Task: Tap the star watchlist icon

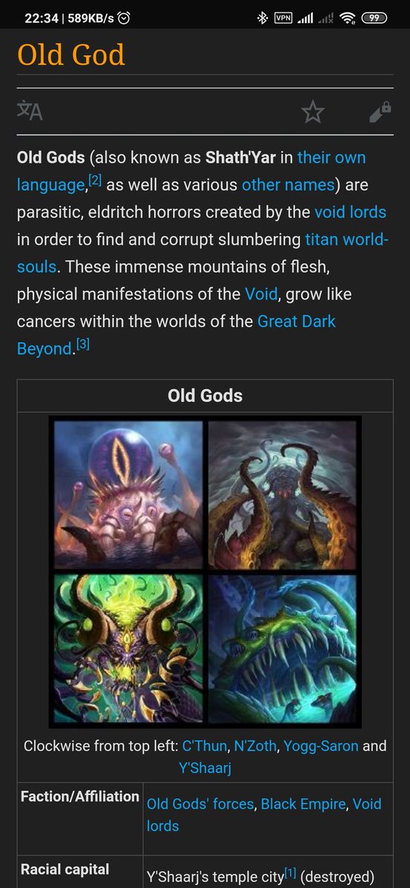Action: coord(313,112)
